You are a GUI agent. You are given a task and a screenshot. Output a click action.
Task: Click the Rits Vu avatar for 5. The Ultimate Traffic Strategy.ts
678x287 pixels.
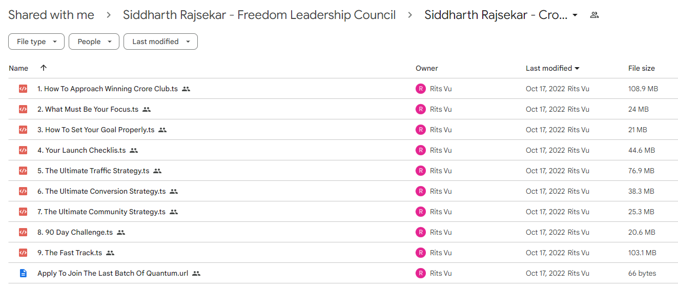point(421,171)
